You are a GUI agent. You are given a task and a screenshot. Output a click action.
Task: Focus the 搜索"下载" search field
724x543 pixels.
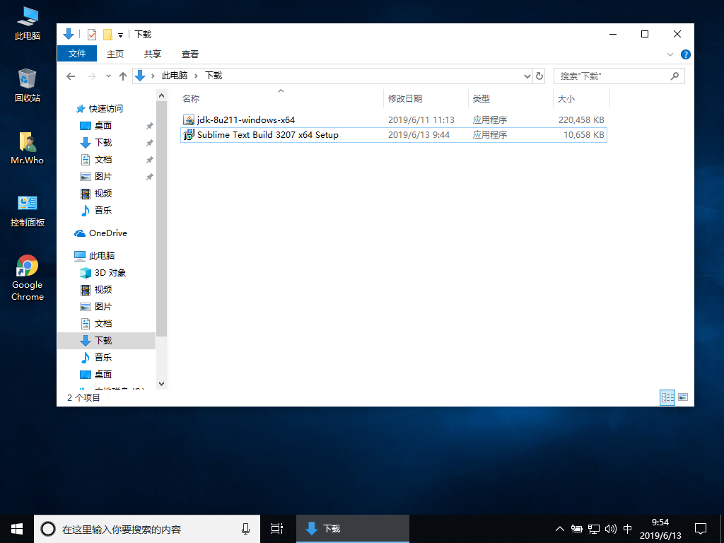(619, 76)
